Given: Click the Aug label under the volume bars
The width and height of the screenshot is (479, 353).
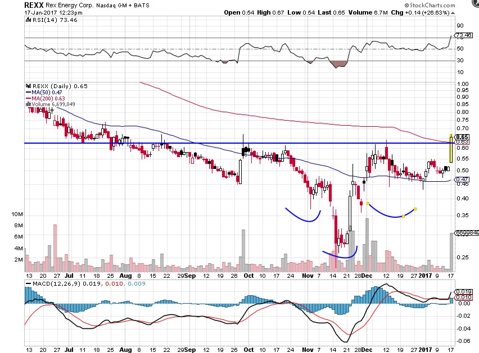Looking at the screenshot, I should coord(125,276).
